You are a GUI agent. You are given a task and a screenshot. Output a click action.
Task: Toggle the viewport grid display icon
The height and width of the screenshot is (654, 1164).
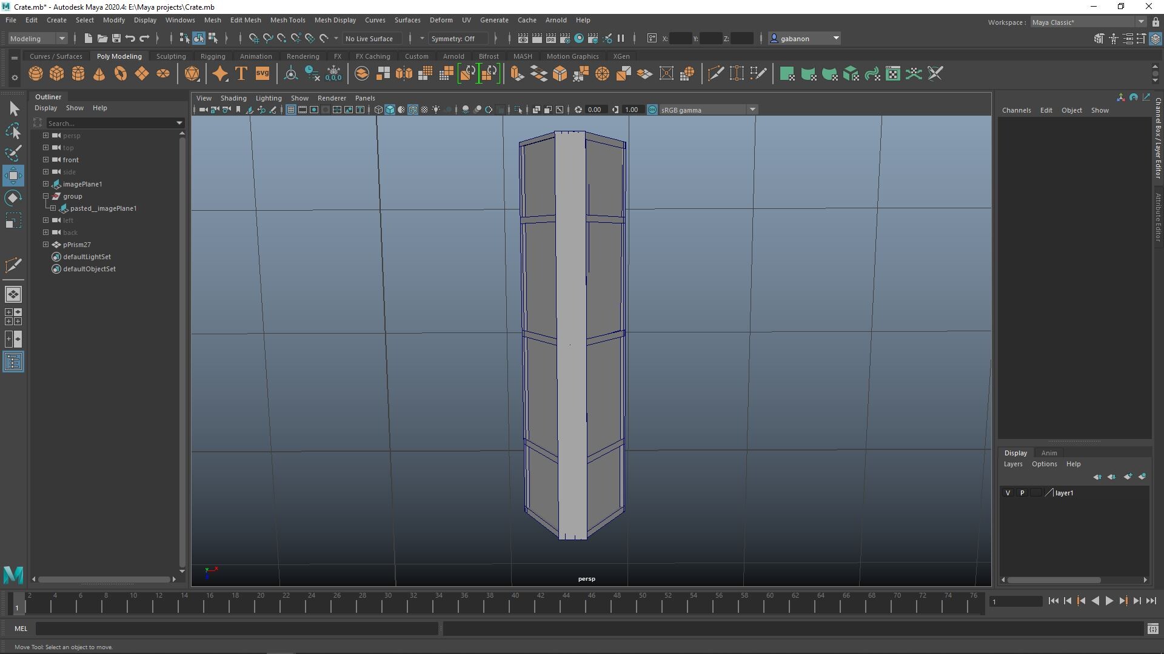click(x=291, y=110)
